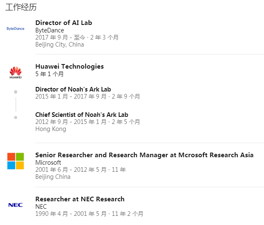Screen dimensions: 264x225
Task: Open Researcher at NEC Research entry
Action: (x=80, y=199)
